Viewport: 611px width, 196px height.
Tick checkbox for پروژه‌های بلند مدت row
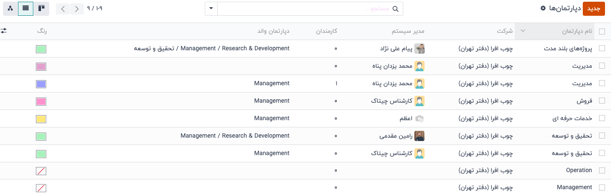(x=602, y=49)
